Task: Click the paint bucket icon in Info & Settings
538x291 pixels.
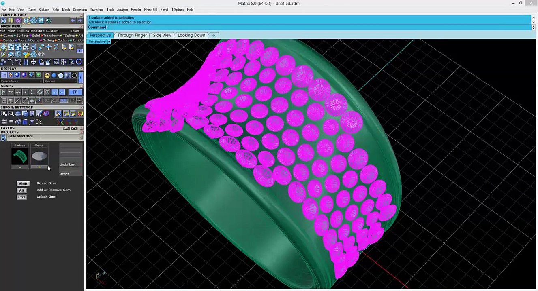Action: (x=58, y=114)
